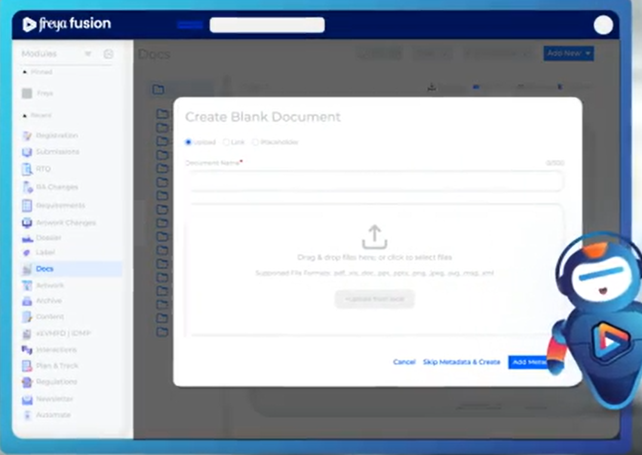642x455 pixels.
Task: Open the Regulations module icon
Action: pos(27,382)
